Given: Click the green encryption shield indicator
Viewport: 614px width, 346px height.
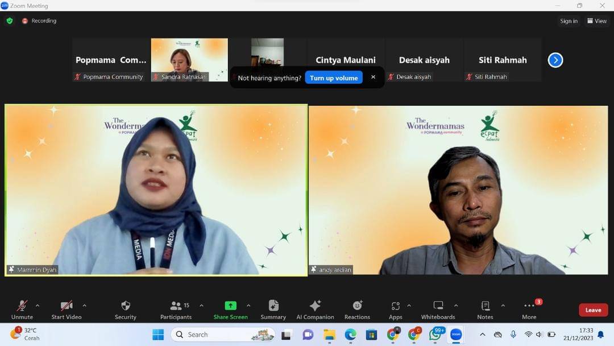Looking at the screenshot, I should click(x=10, y=20).
